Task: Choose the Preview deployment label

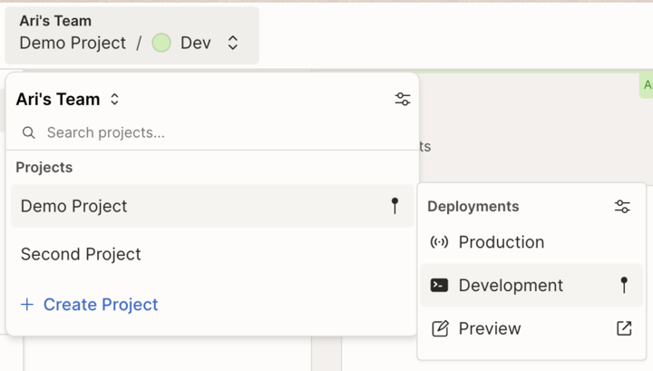Action: coord(490,328)
